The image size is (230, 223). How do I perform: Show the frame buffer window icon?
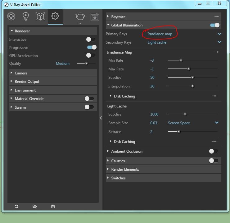tap(95, 17)
